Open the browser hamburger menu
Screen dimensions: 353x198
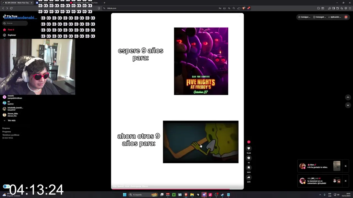pos(350,8)
